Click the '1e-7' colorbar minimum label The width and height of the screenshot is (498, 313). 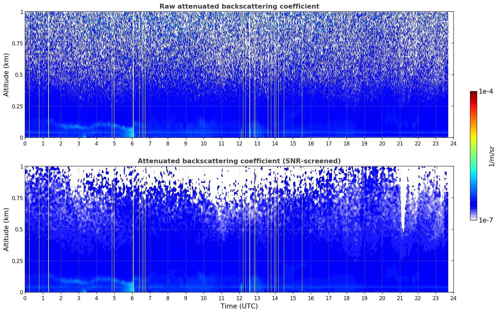[x=486, y=220]
